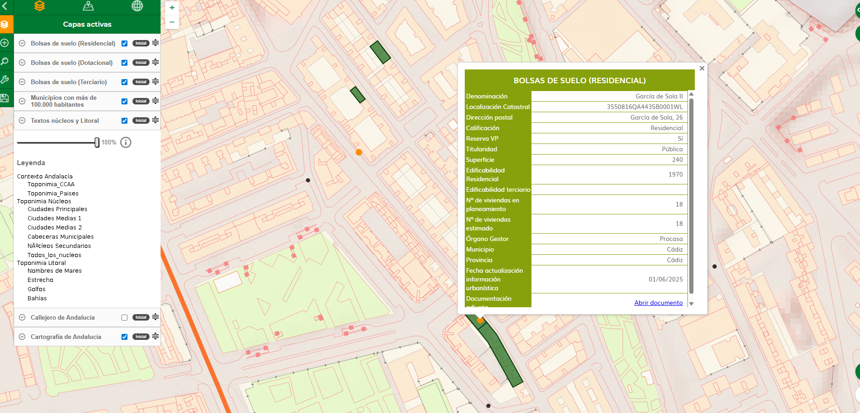Image resolution: width=860 pixels, height=413 pixels.
Task: Expand Municipios con más de 100.000 habitantes
Action: 22,101
